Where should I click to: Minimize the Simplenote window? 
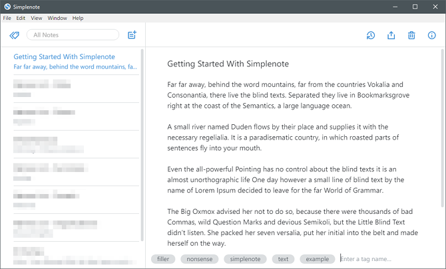point(395,7)
